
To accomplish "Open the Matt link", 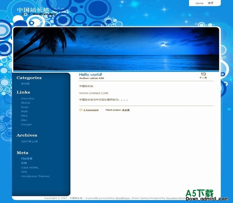I will click(25, 112).
